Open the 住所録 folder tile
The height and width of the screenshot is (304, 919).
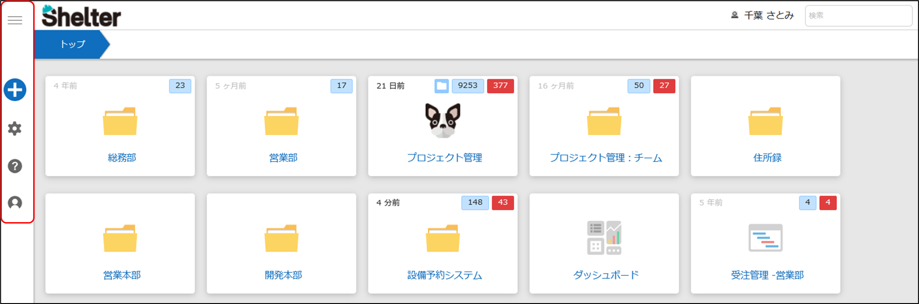point(765,126)
